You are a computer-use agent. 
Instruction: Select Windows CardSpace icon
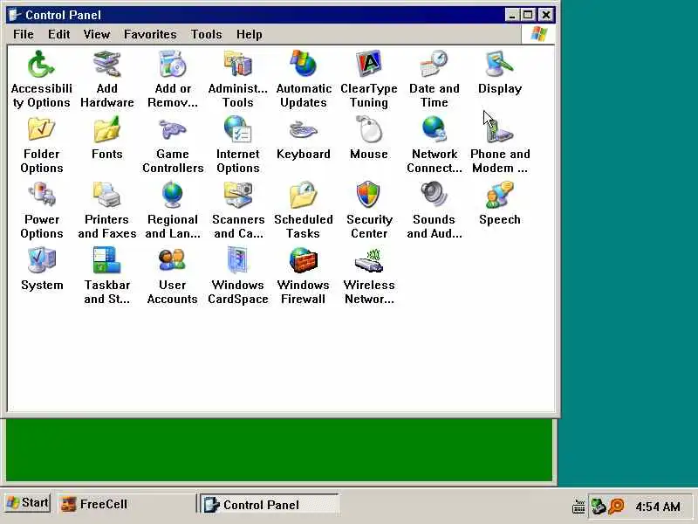pos(237,260)
